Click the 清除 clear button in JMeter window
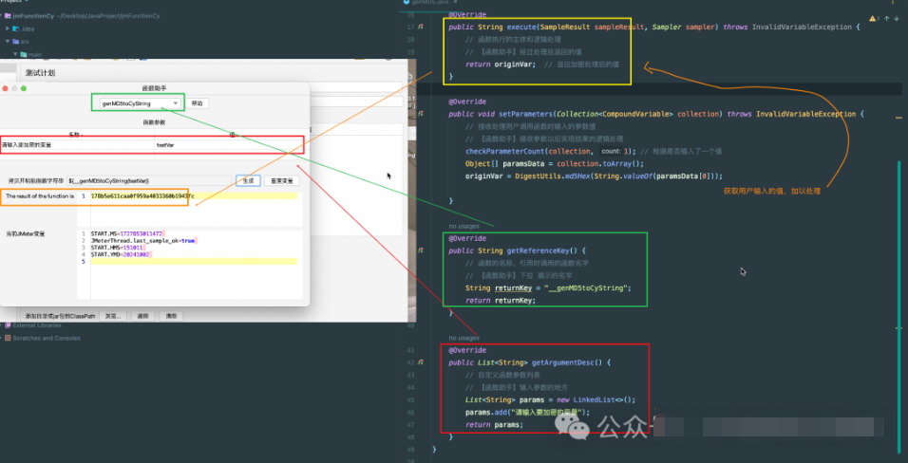Screen dimensions: 908x463 pyautogui.click(x=171, y=316)
